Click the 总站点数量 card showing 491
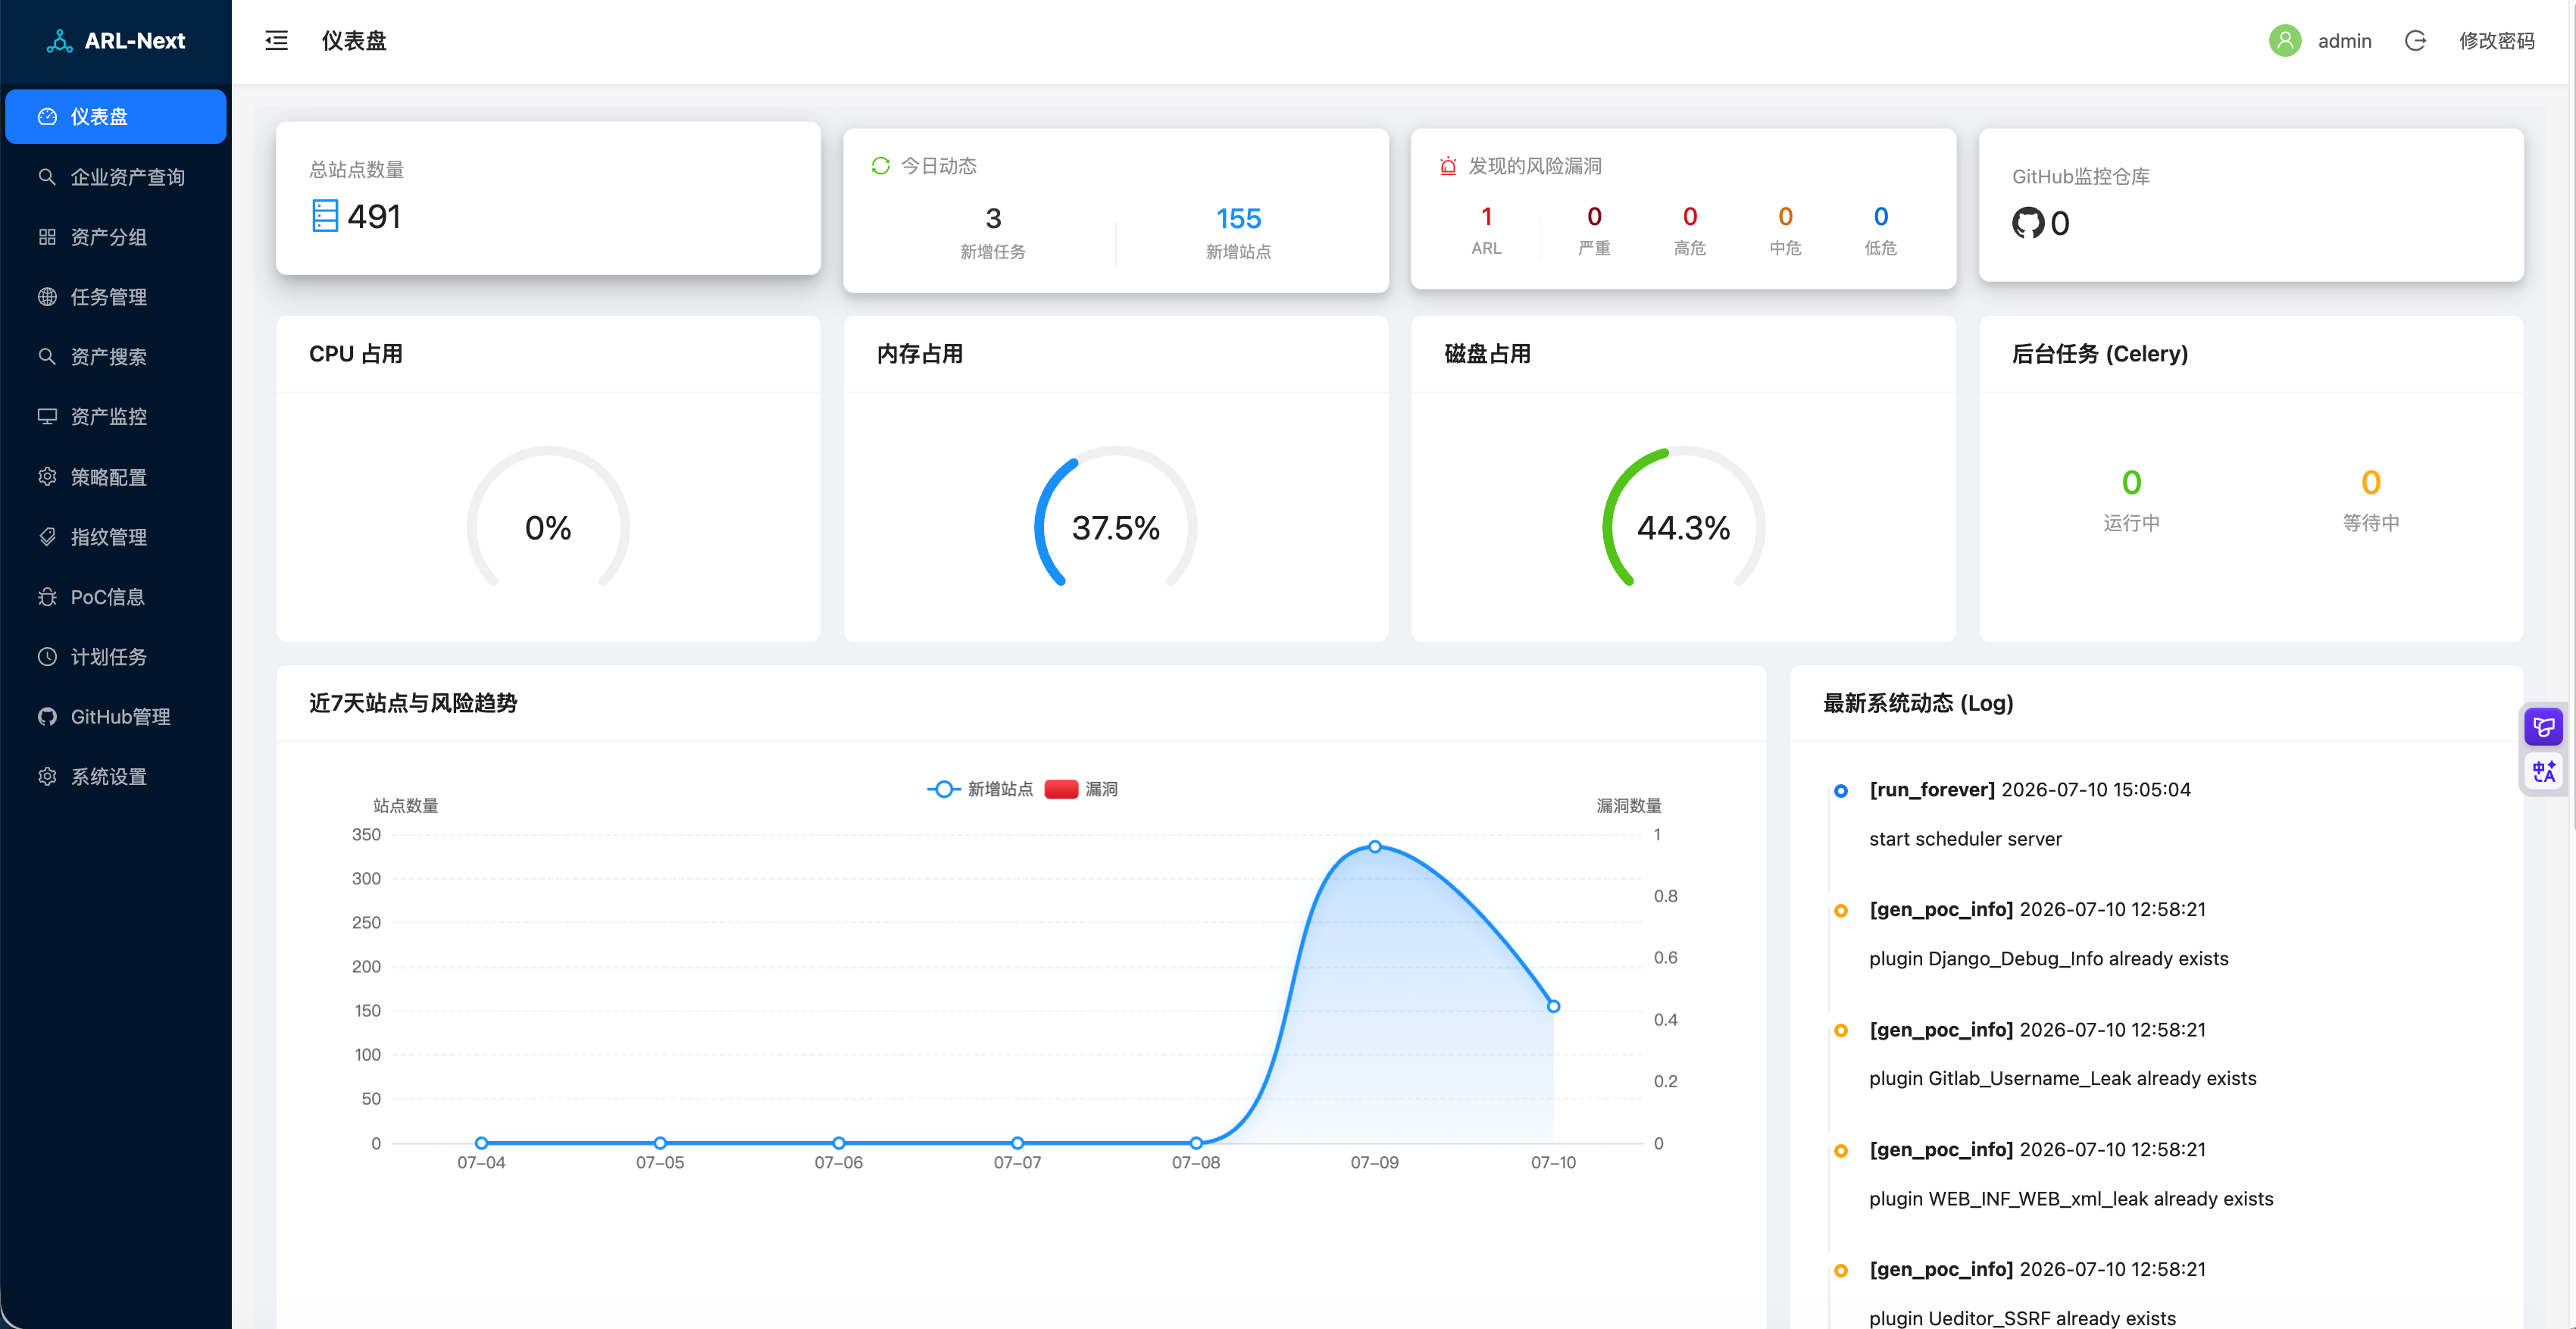The image size is (2576, 1329). (548, 198)
